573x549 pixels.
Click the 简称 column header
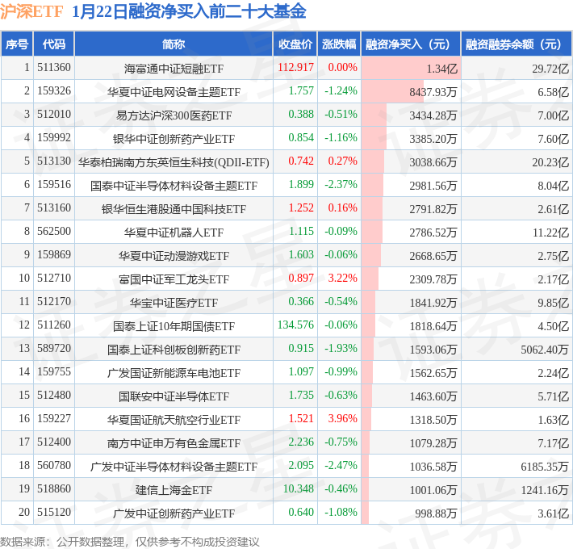click(x=174, y=44)
